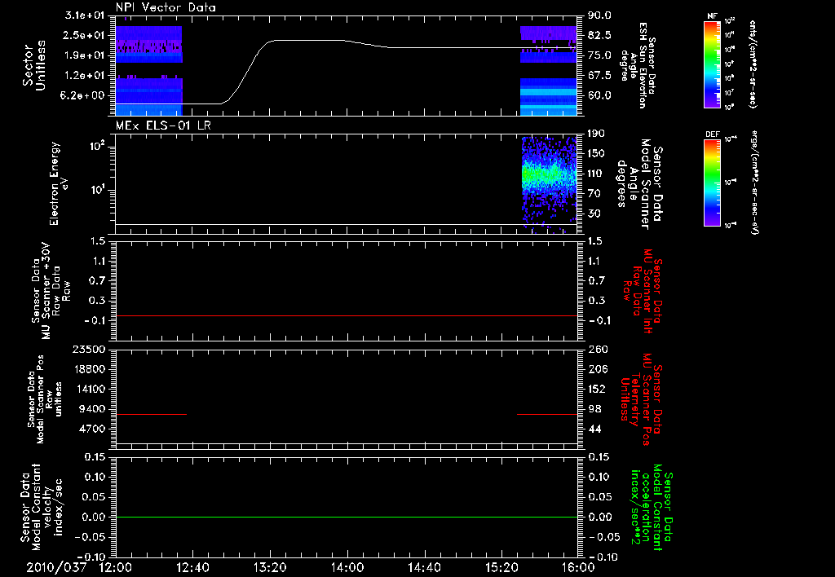Click the 23500 scanner position tick label

tap(90, 349)
